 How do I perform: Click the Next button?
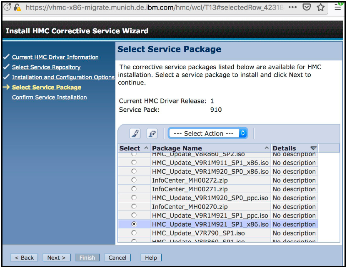click(x=56, y=258)
